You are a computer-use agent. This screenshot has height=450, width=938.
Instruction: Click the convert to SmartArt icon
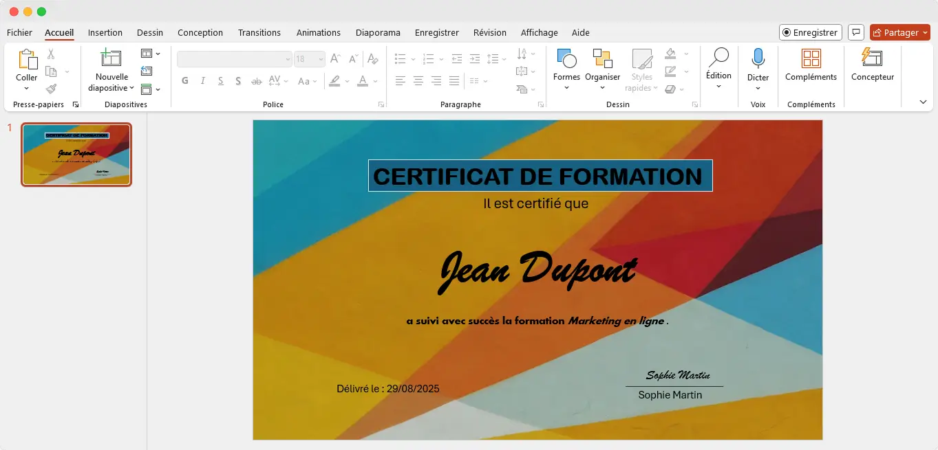(522, 89)
